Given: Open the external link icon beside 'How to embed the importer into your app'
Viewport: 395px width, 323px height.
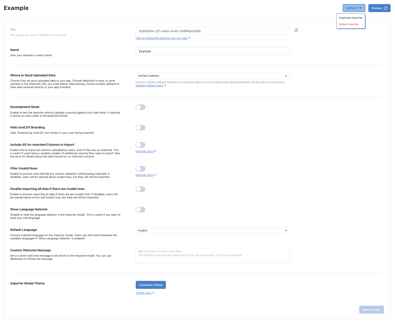Looking at the screenshot, I should 189,37.
